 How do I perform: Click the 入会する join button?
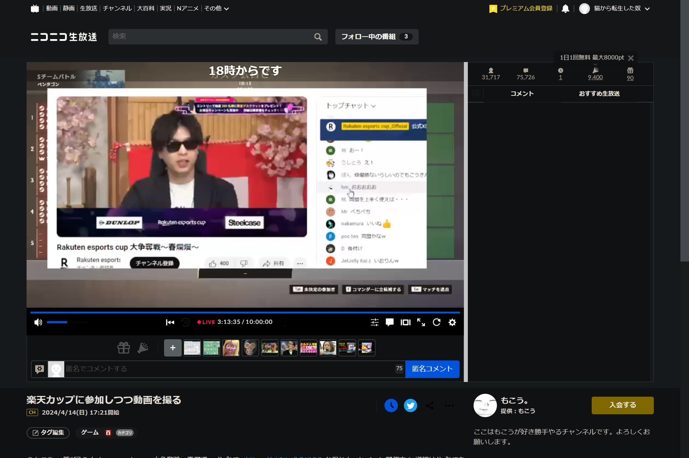(x=623, y=405)
